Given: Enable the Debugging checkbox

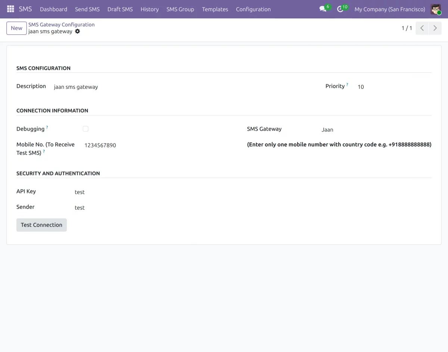Looking at the screenshot, I should [85, 128].
